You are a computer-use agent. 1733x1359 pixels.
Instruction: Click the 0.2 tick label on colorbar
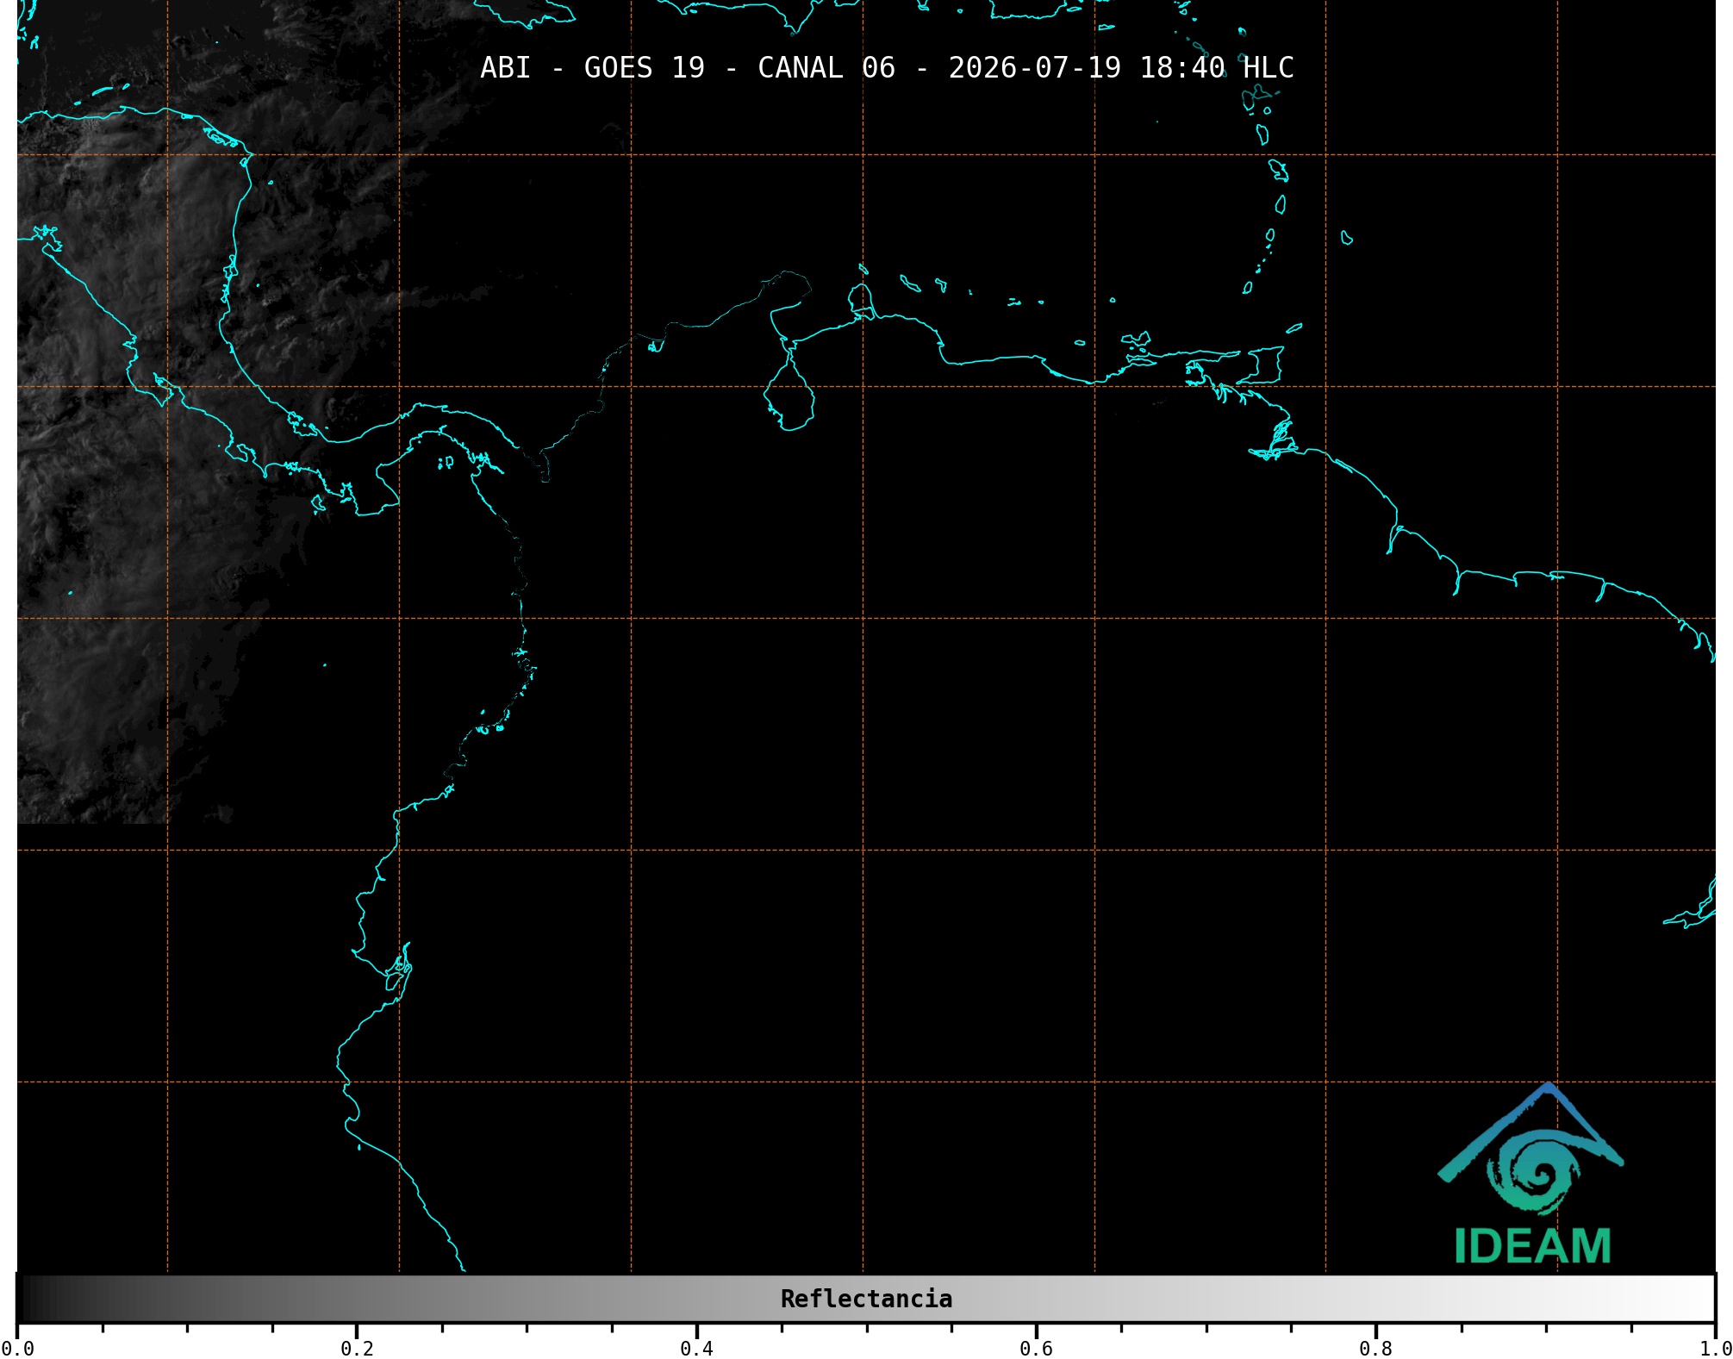tap(357, 1348)
